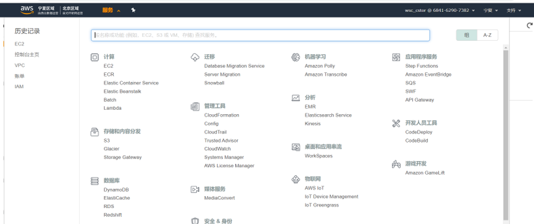Open VPC from history list
This screenshot has width=534, height=224.
tap(19, 65)
